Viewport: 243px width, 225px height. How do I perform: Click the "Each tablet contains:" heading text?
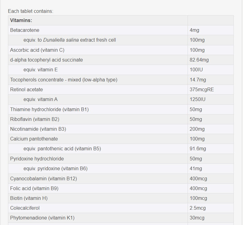point(31,11)
